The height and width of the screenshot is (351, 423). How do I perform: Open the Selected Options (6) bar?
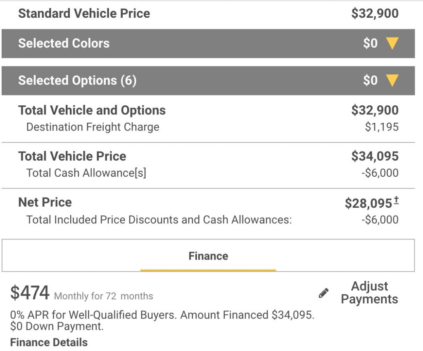[208, 81]
